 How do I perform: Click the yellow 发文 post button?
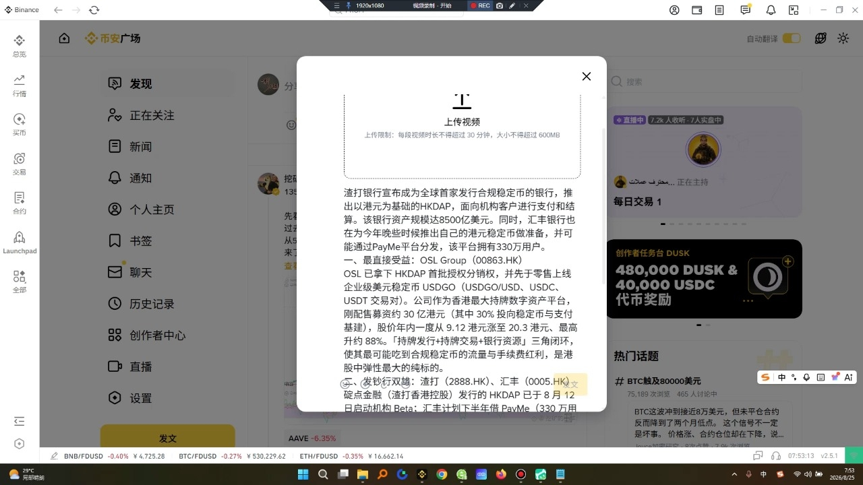tap(168, 437)
